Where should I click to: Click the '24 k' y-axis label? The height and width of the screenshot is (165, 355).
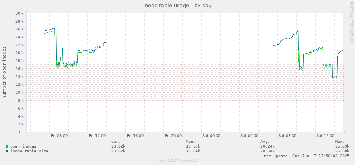pos(19,37)
